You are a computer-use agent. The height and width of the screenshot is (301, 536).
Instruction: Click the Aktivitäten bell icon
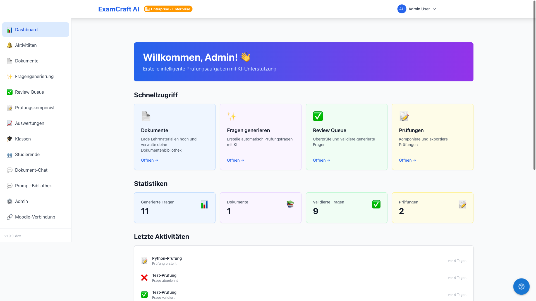(x=9, y=45)
